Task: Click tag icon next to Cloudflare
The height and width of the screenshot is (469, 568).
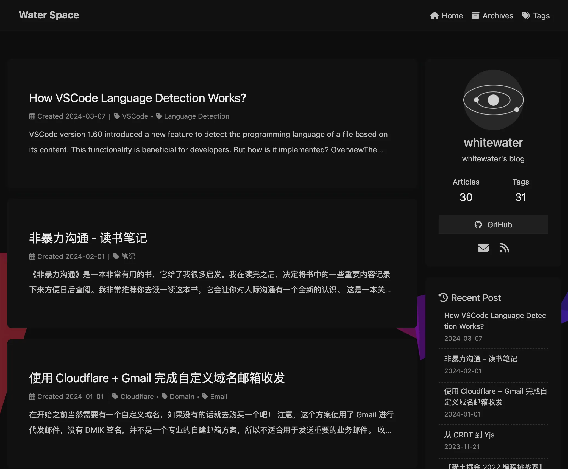Action: point(115,397)
